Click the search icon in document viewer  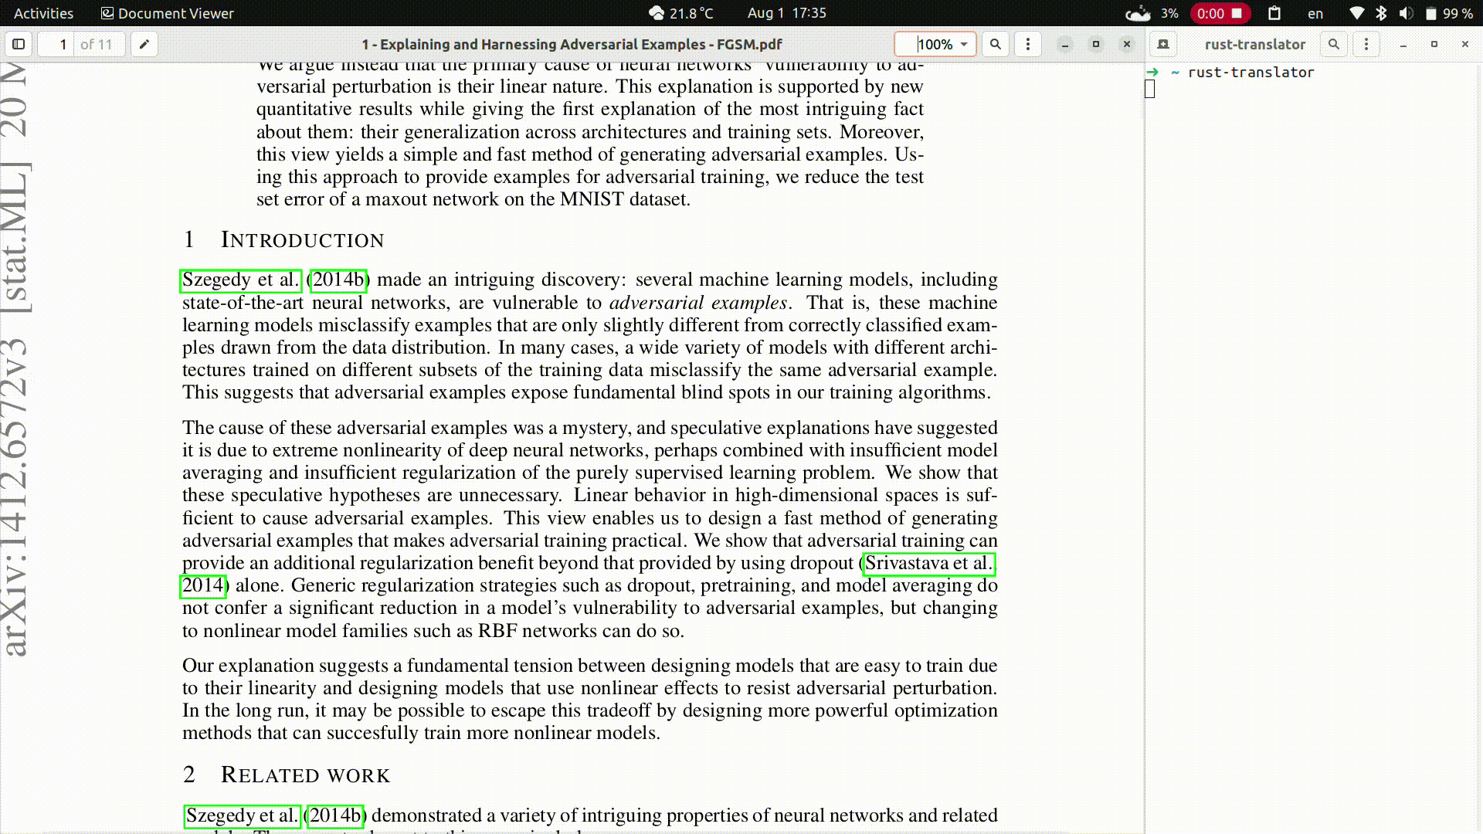click(x=995, y=44)
